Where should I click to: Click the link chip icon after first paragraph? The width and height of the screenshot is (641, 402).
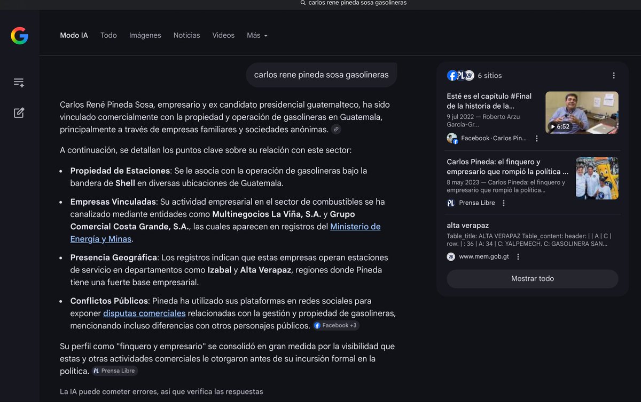336,129
